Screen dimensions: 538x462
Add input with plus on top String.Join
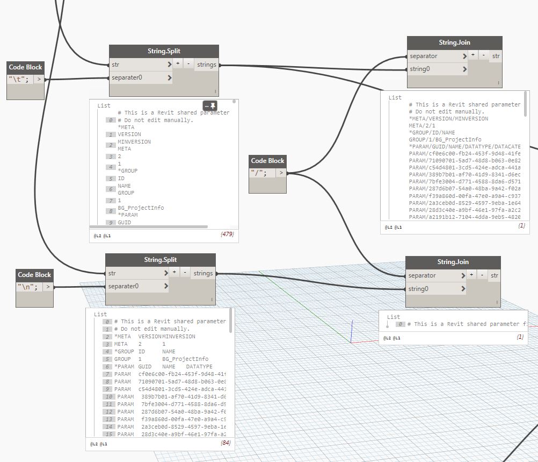[472, 55]
